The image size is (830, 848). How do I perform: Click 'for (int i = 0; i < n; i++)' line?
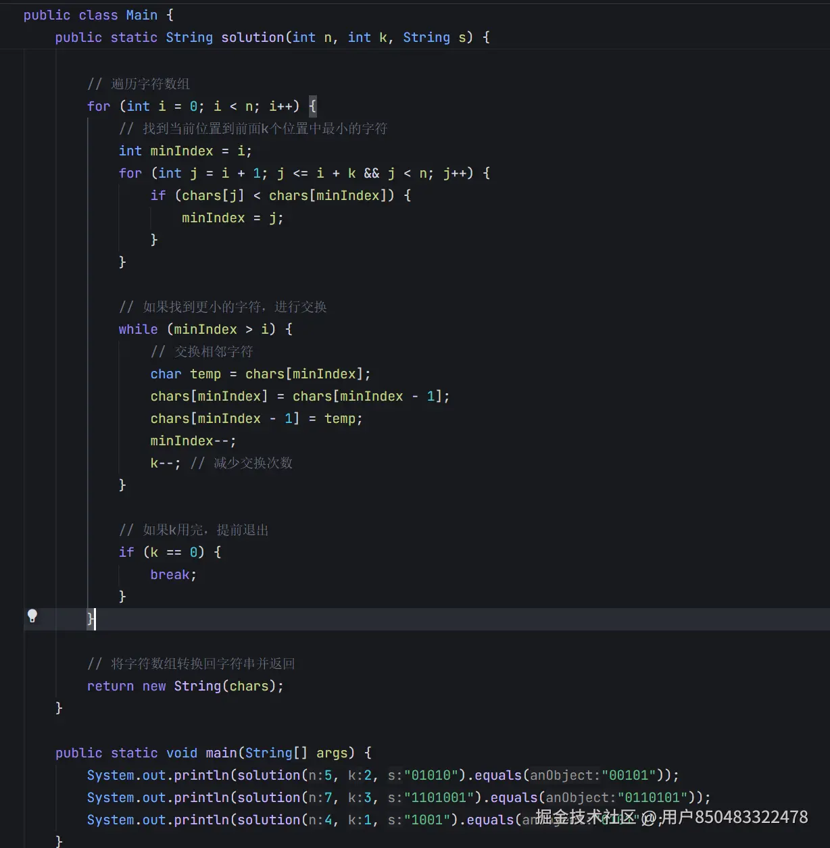pos(201,106)
